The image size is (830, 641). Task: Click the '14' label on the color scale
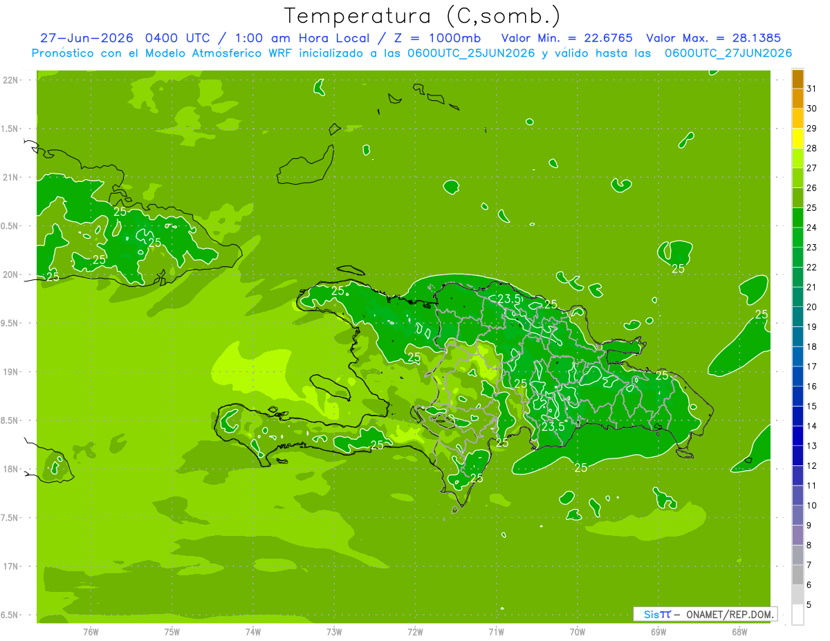pos(811,426)
